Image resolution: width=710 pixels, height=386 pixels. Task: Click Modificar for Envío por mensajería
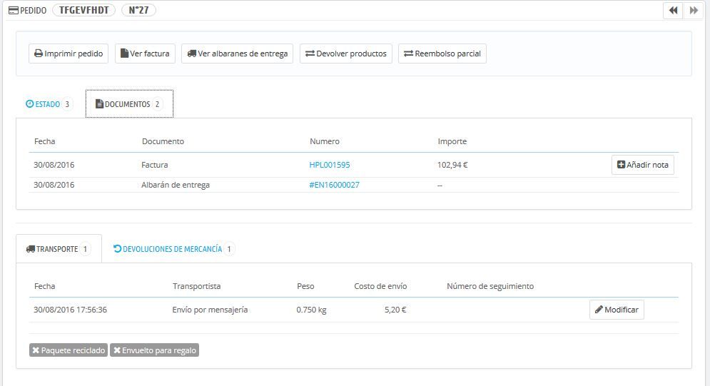point(617,310)
